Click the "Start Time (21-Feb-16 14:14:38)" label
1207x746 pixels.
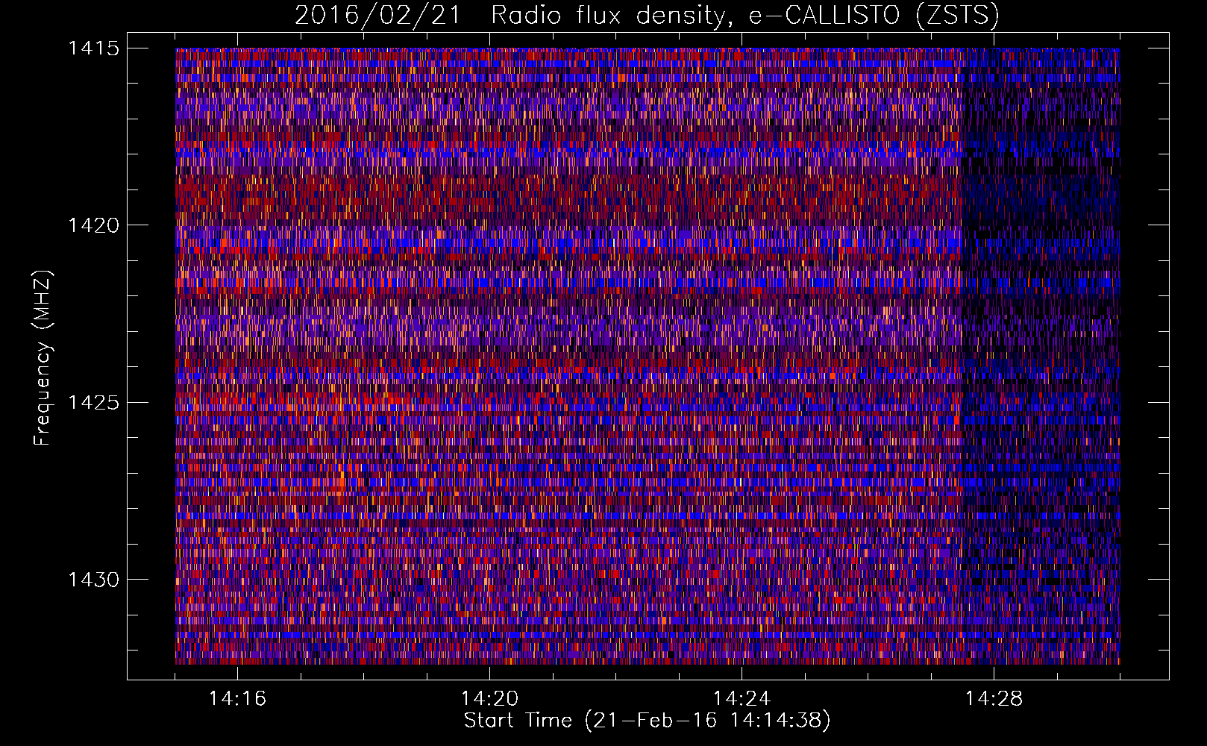click(x=648, y=721)
